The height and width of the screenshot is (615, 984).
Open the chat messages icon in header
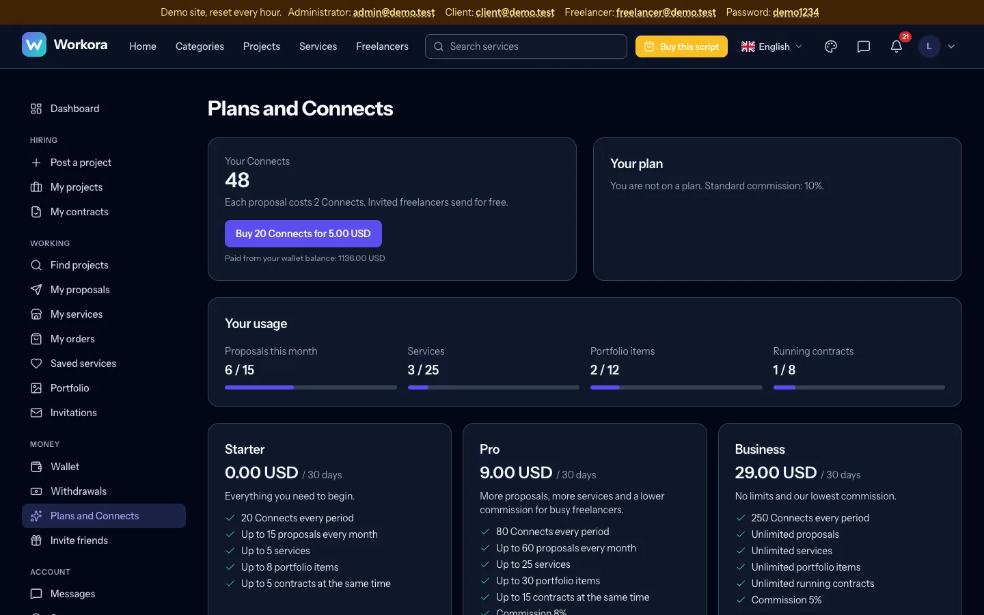point(864,46)
